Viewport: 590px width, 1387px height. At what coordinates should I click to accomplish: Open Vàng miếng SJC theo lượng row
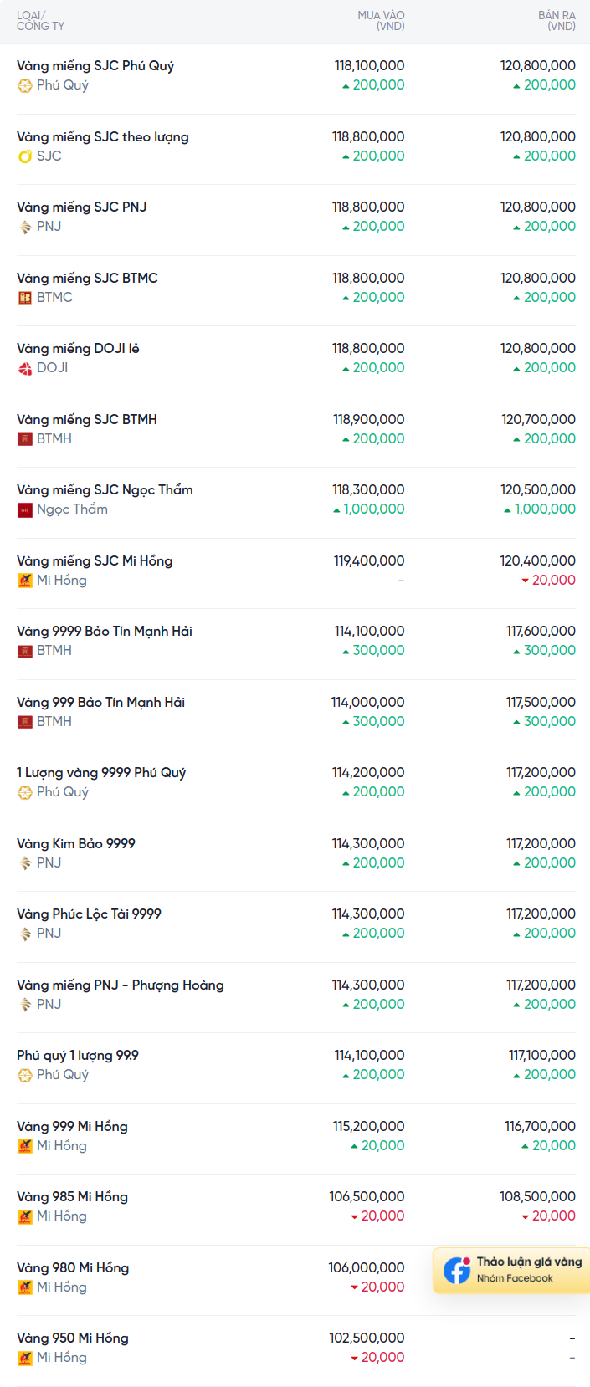tap(102, 136)
